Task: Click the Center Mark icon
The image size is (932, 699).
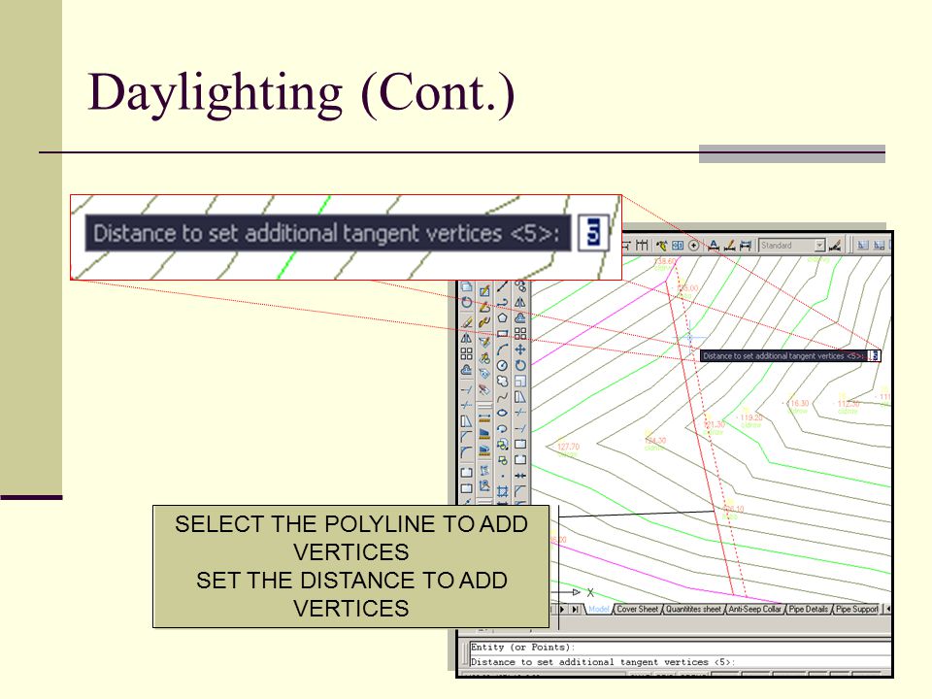Action: click(x=693, y=245)
